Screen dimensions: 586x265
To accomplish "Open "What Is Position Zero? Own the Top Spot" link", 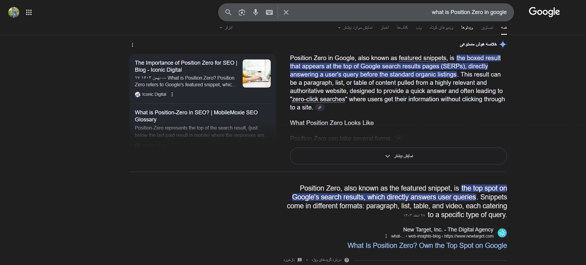I will pyautogui.click(x=427, y=245).
